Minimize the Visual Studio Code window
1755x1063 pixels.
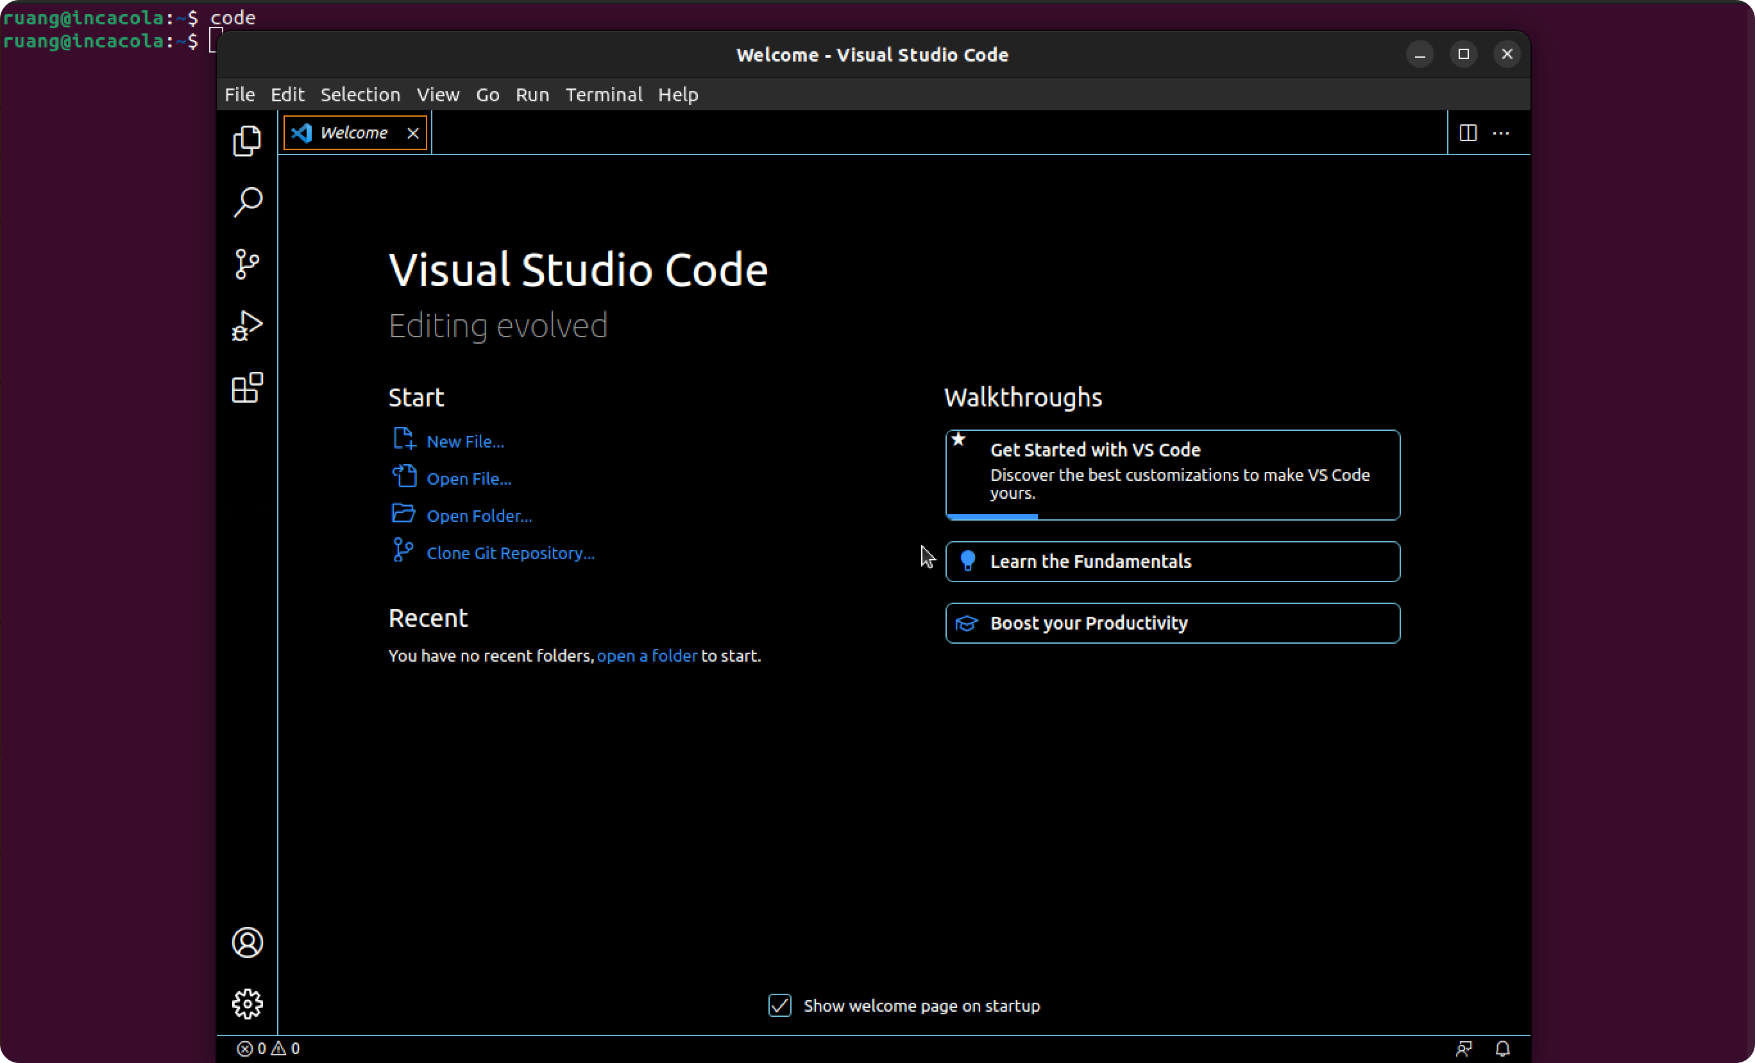click(1420, 54)
